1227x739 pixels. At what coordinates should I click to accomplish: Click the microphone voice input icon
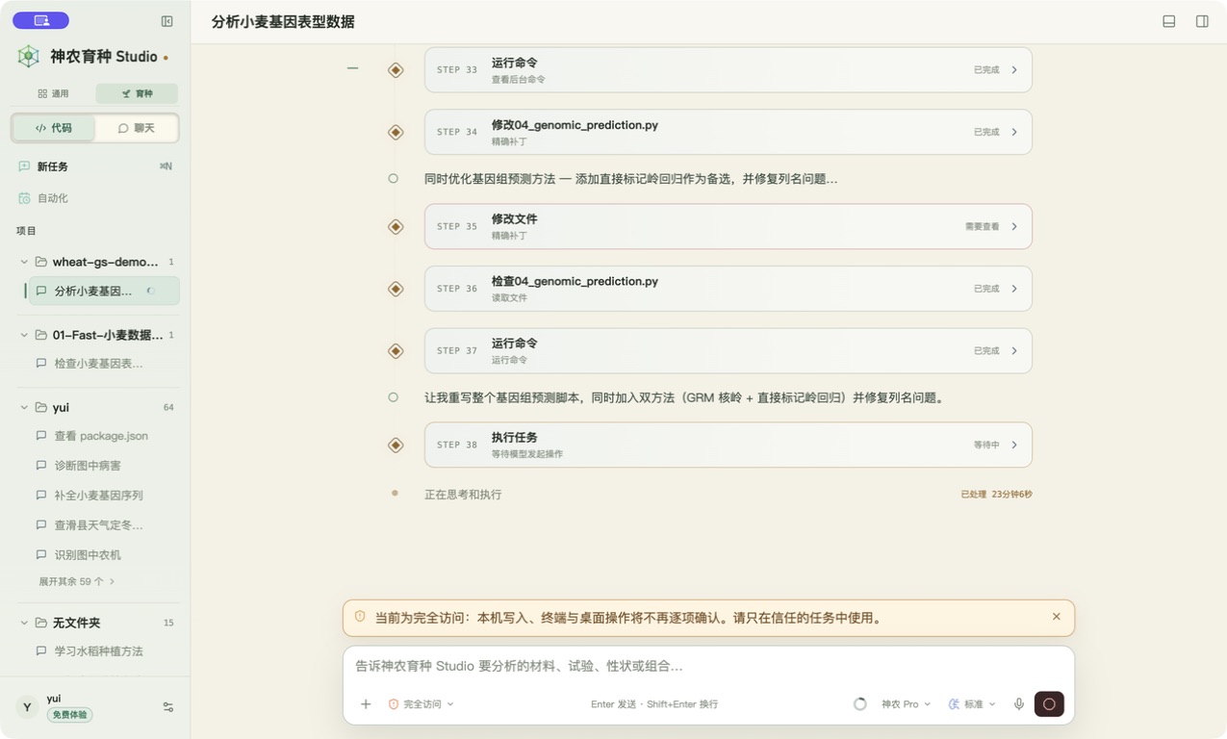click(x=1019, y=704)
